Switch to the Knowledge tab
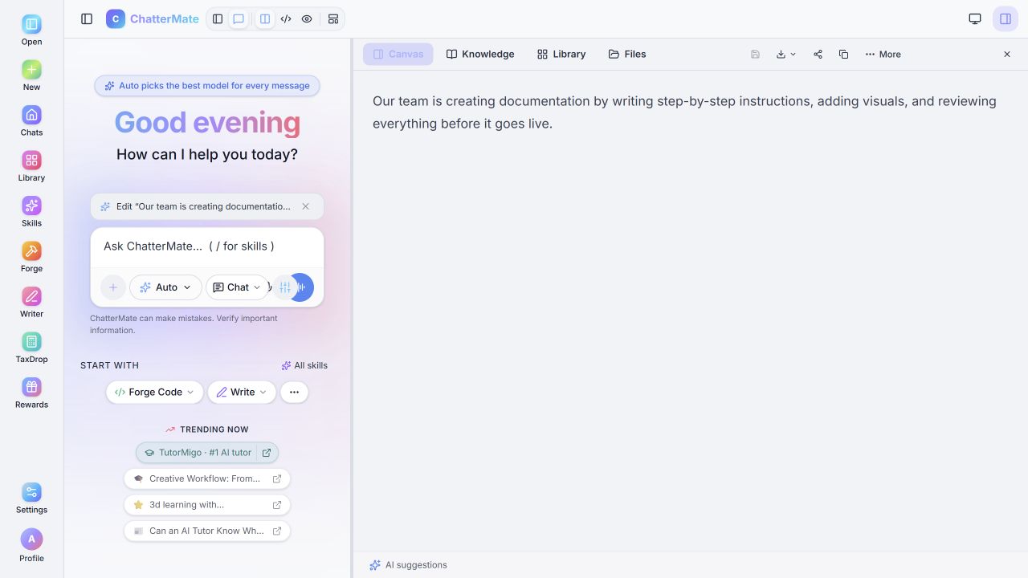Image resolution: width=1028 pixels, height=578 pixels. (480, 54)
